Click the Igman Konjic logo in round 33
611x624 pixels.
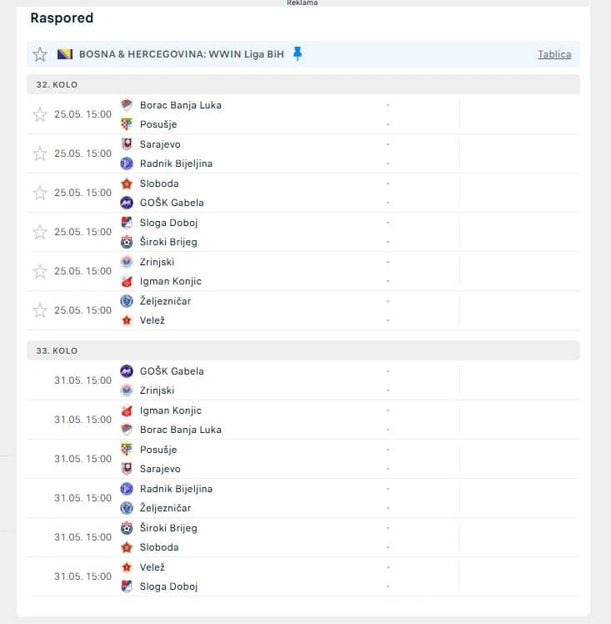(127, 410)
